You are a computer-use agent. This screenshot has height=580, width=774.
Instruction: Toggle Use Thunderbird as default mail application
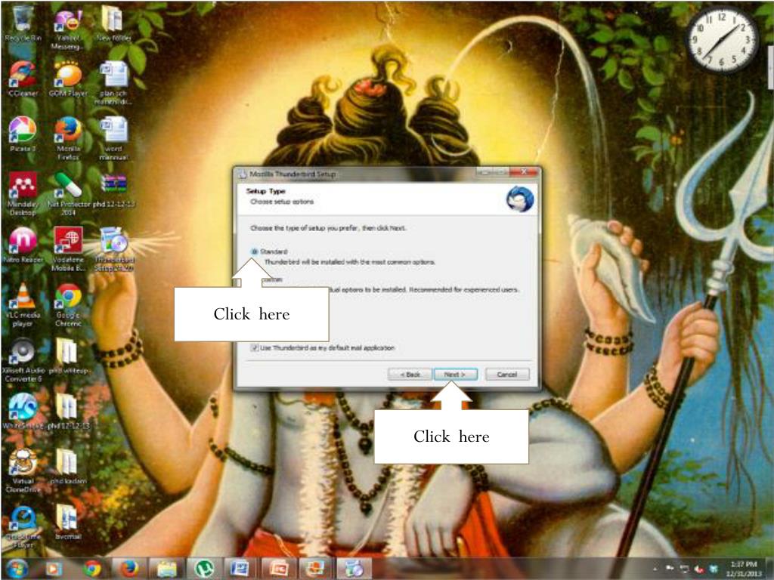click(254, 347)
